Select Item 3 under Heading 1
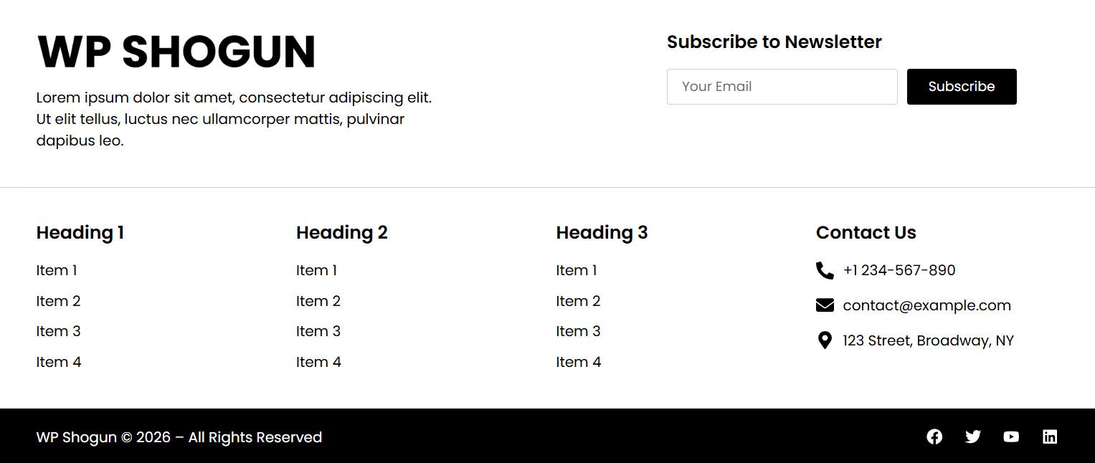Screen dimensions: 1095x463 coord(58,331)
